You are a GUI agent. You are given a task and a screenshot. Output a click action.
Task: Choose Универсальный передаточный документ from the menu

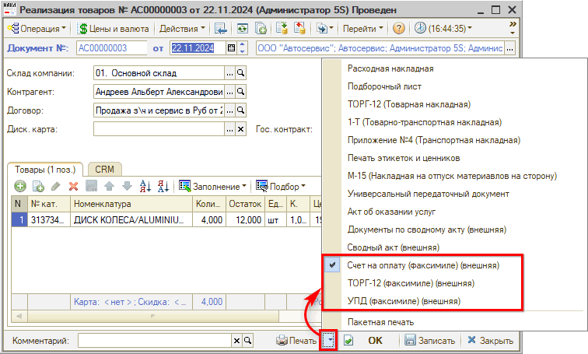coord(429,194)
